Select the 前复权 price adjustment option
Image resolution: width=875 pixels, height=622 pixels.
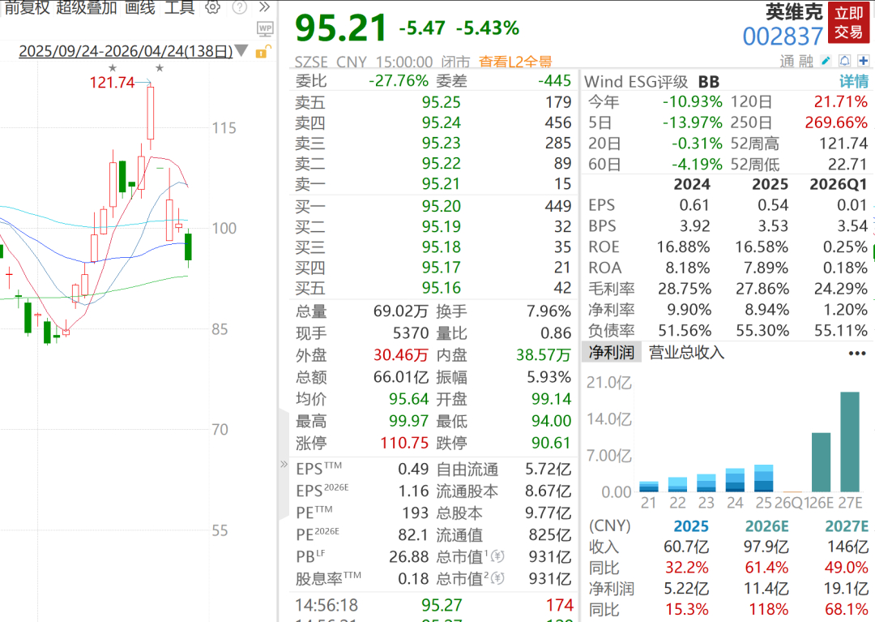click(27, 7)
